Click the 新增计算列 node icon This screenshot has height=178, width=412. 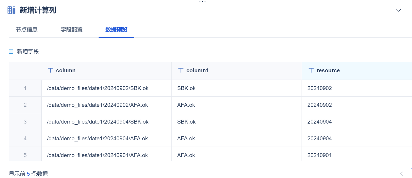[x=11, y=10]
